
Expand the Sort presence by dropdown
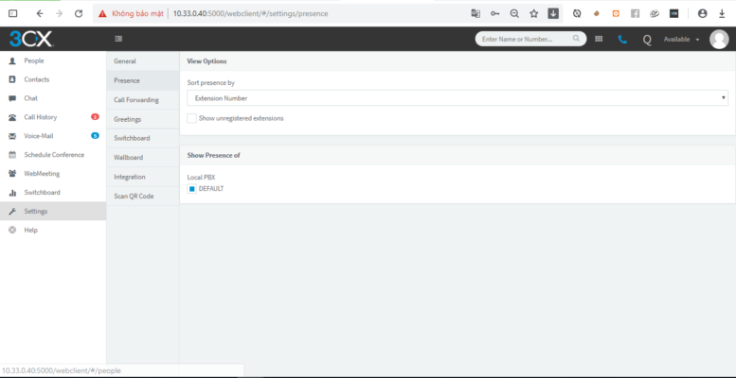(x=458, y=97)
